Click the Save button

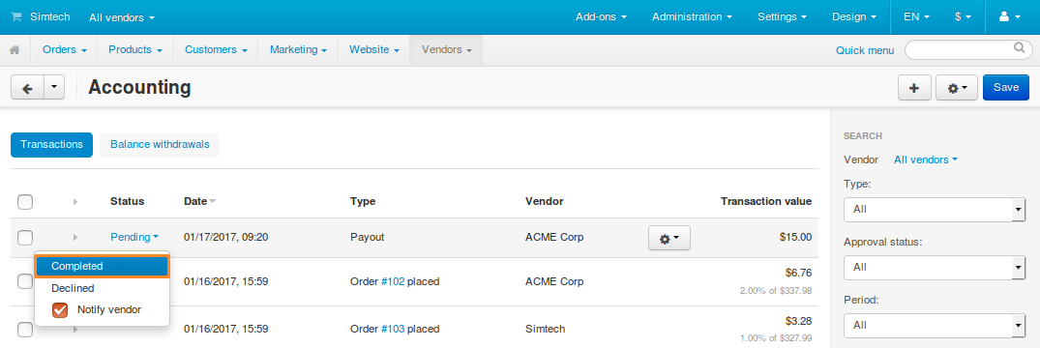click(1005, 88)
